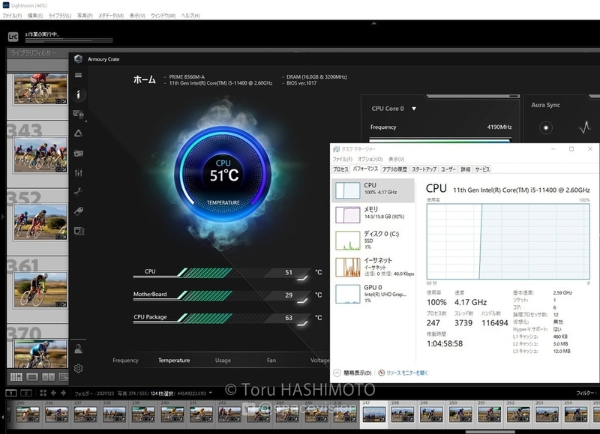Screen dimensions: 600x434
Task: Open the filename 445A9223.CR3 dropdown in filmstrip
Action: (x=211, y=393)
